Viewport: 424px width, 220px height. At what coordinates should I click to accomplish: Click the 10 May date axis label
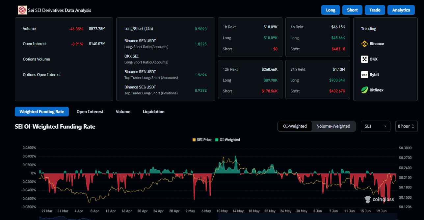[222, 211]
